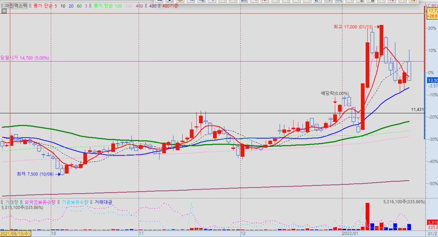Open the grid settings icon below the stock name
The width and height of the screenshot is (438, 237).
coord(4,11)
